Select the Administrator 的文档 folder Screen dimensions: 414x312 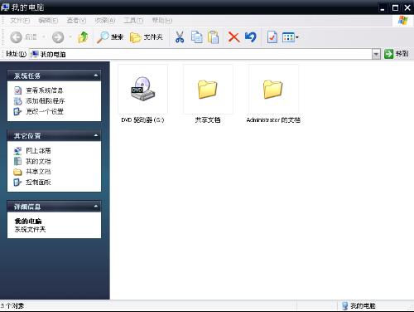click(x=273, y=89)
